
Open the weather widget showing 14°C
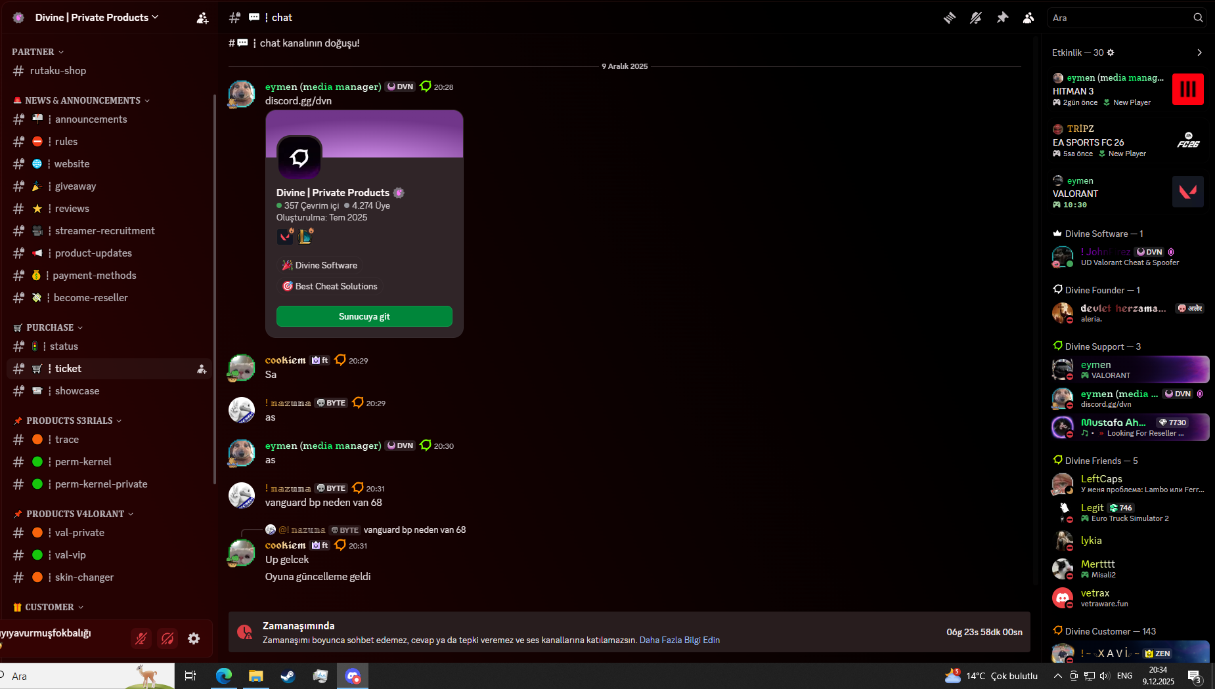click(x=991, y=676)
